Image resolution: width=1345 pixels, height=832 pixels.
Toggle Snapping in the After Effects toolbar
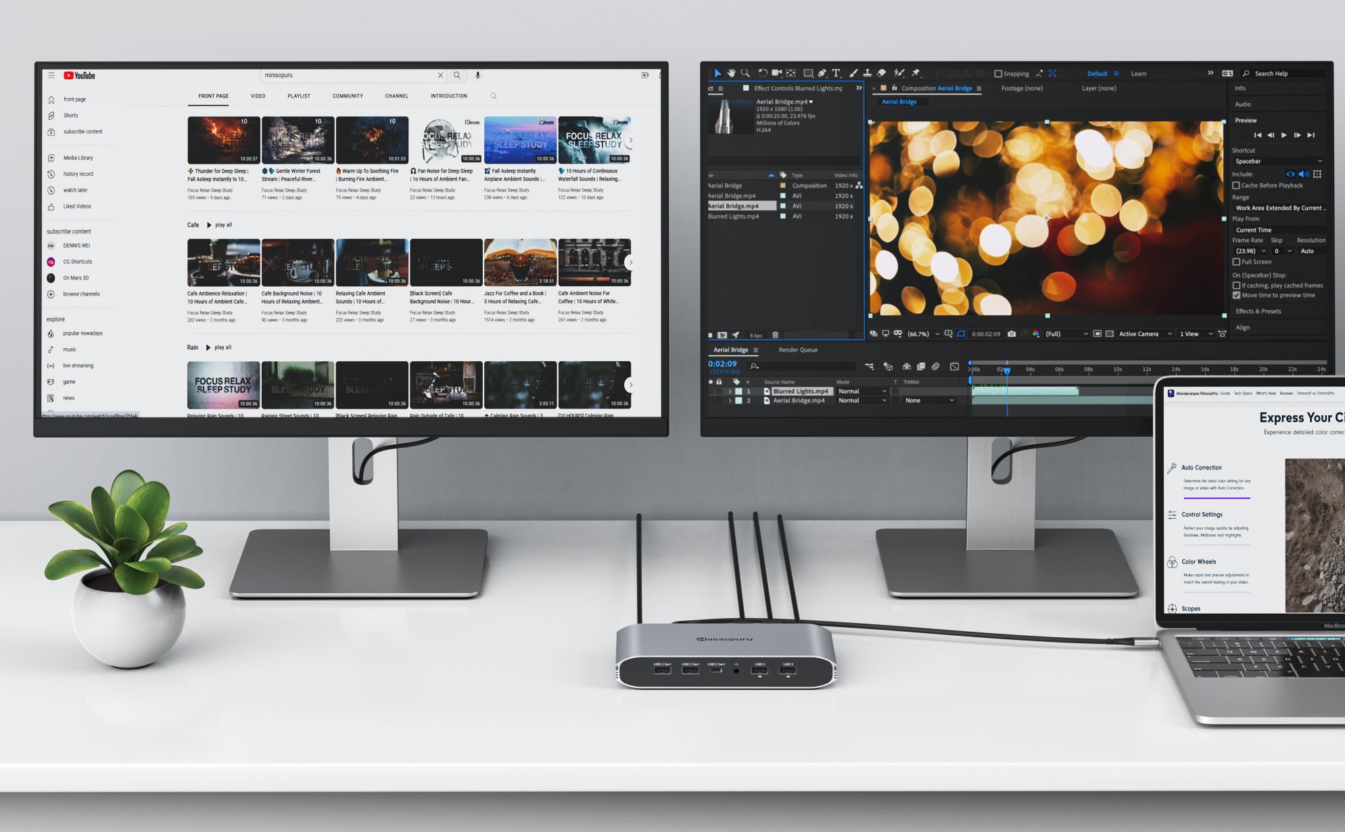tap(999, 73)
